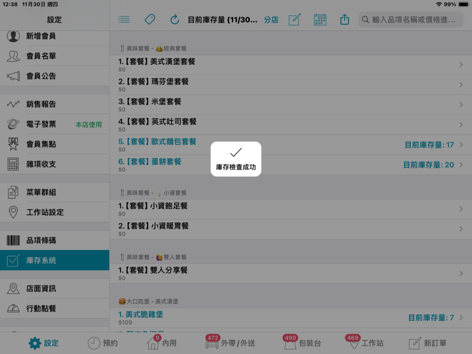Open the calendar grid icon
This screenshot has height=354, width=472.
coord(320,20)
